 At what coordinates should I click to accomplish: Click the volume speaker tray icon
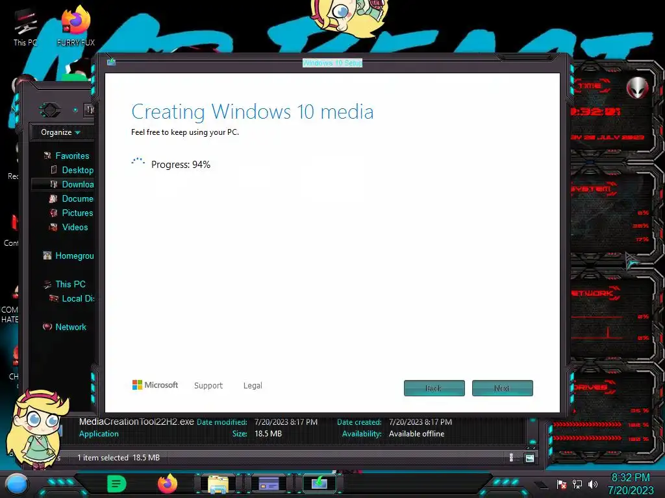[593, 484]
